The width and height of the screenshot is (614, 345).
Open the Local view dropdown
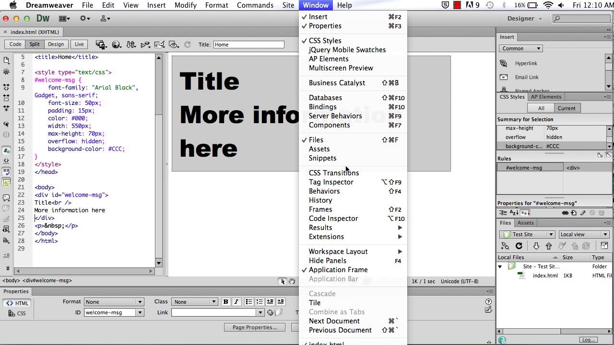pyautogui.click(x=584, y=234)
